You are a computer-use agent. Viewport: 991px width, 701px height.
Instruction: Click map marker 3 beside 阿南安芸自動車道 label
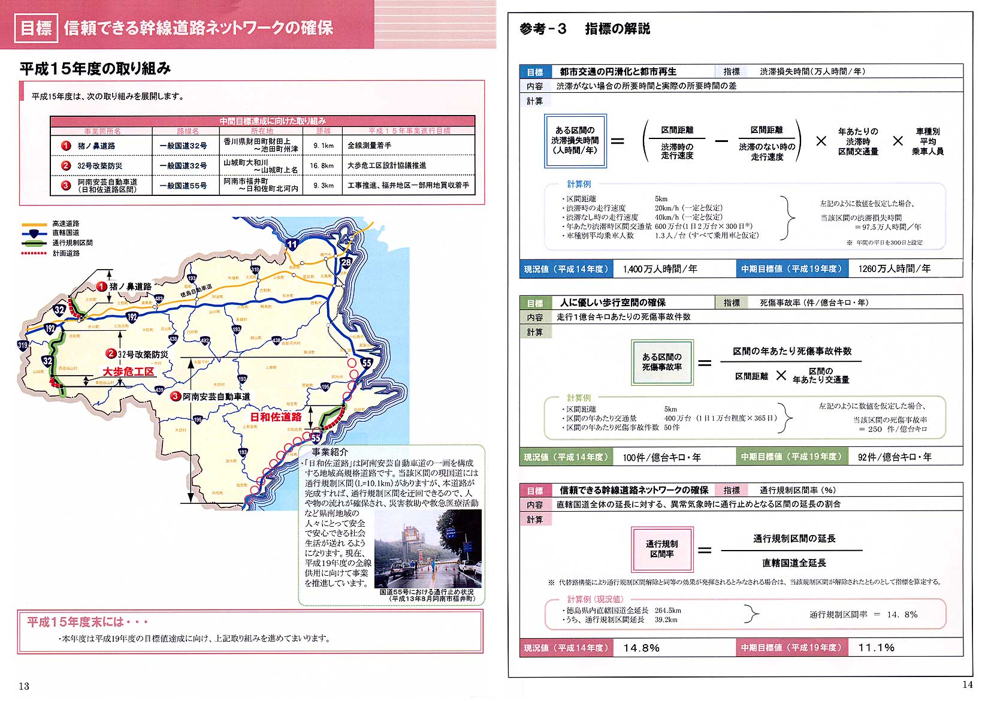tap(175, 396)
